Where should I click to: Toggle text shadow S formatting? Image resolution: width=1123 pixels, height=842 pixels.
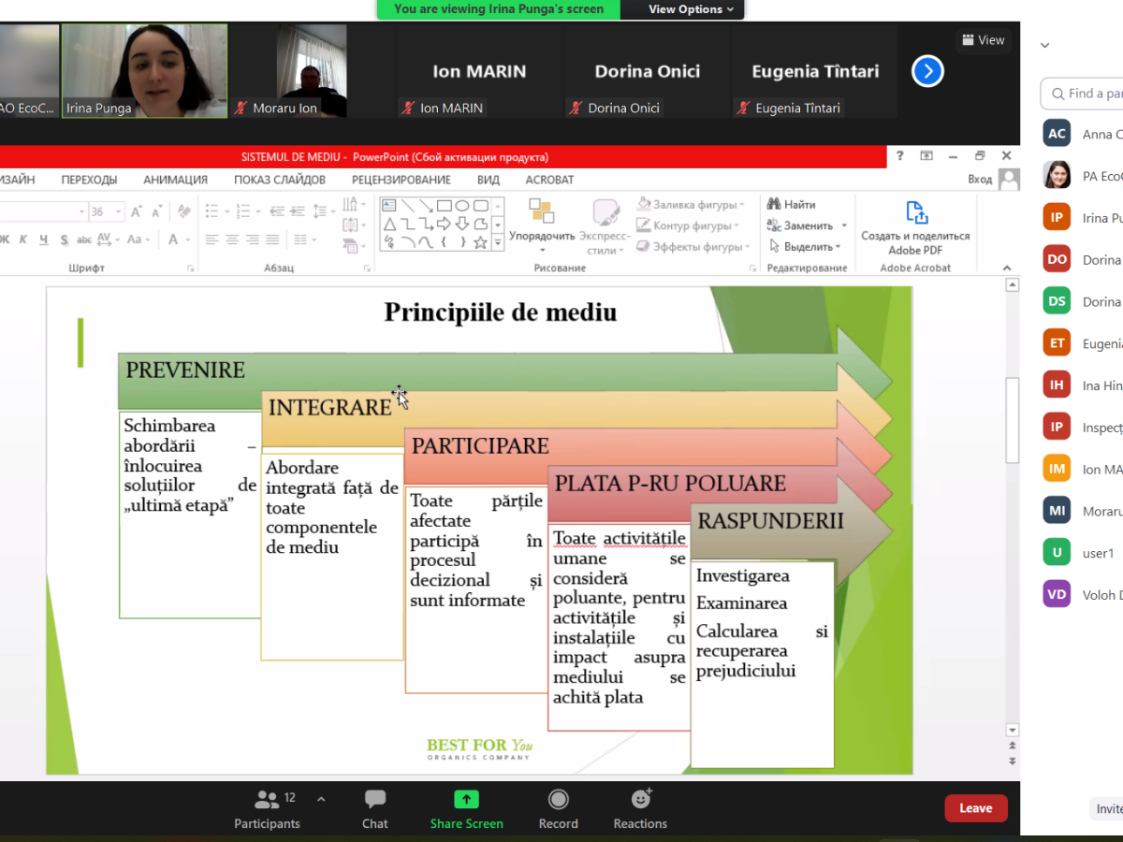click(64, 240)
